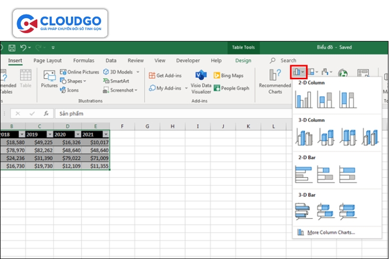Insert the 3-D Stacked Bar chart
Image resolution: width=389 pixels, height=259 pixels.
[326, 211]
